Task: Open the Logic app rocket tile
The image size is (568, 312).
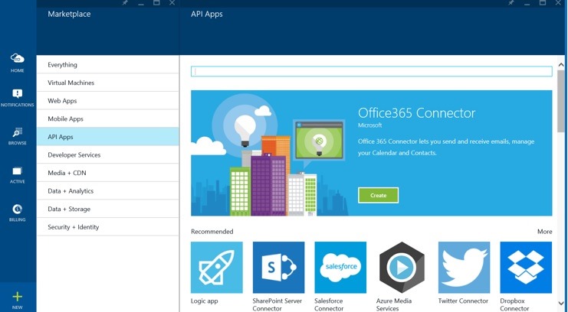Action: [x=217, y=268]
